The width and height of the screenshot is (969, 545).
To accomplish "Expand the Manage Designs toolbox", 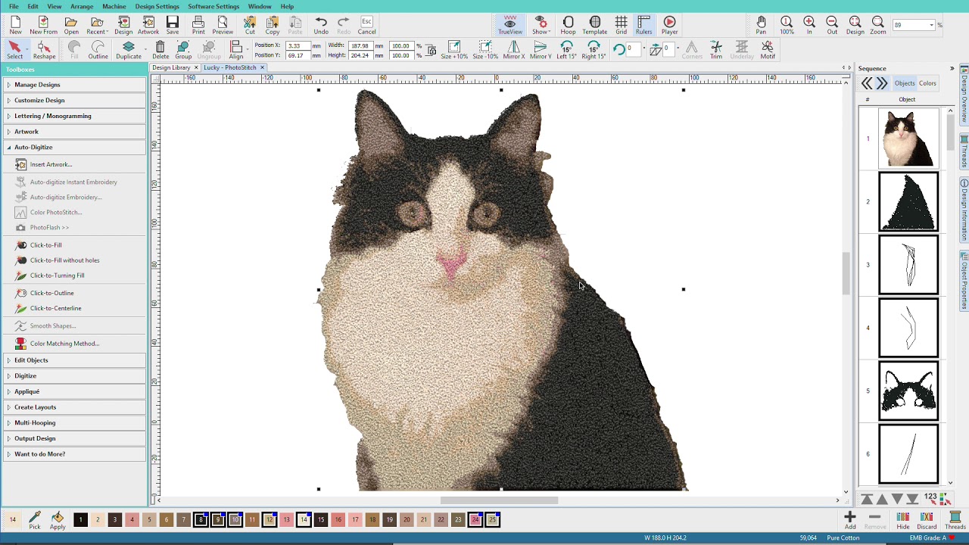I will tap(74, 85).
